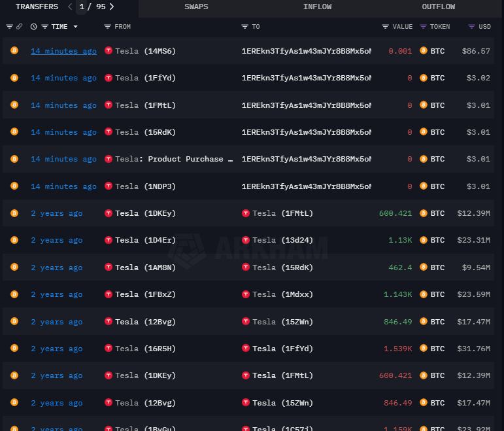Open the INFLOW tab

tap(317, 7)
